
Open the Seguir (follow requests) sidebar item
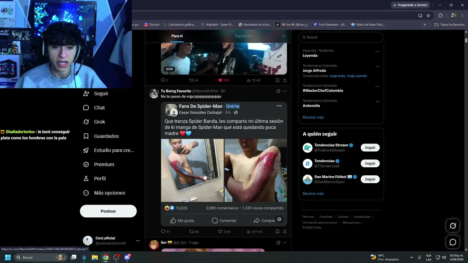[96, 94]
